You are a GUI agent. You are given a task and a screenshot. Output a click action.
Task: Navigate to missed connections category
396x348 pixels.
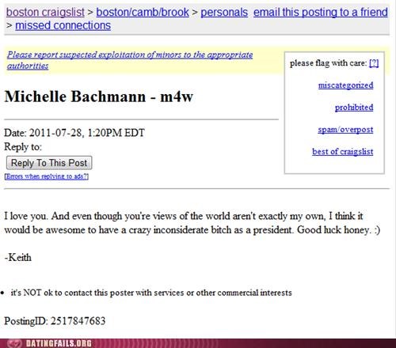click(x=63, y=25)
